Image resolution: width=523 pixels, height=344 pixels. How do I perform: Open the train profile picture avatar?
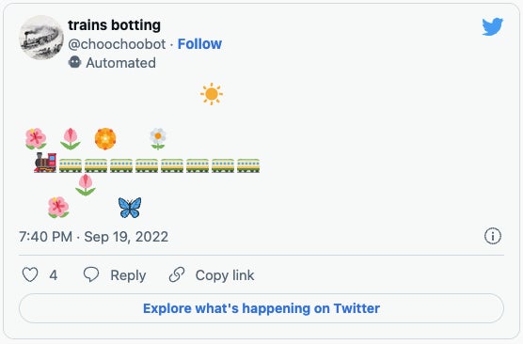(x=41, y=38)
